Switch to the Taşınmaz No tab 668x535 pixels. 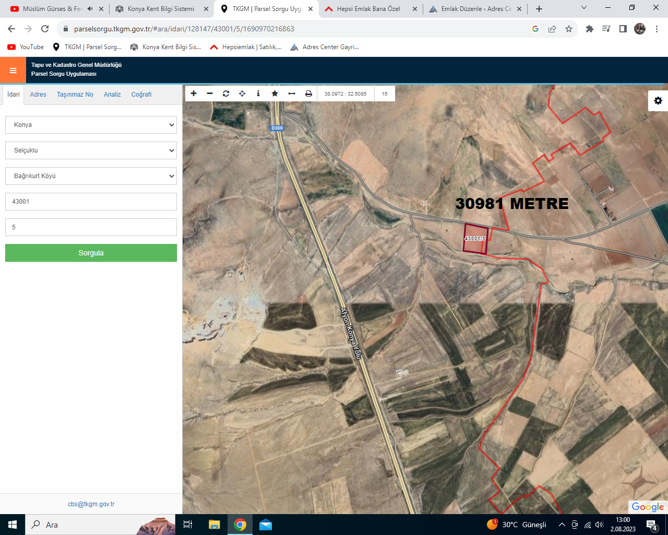point(75,95)
